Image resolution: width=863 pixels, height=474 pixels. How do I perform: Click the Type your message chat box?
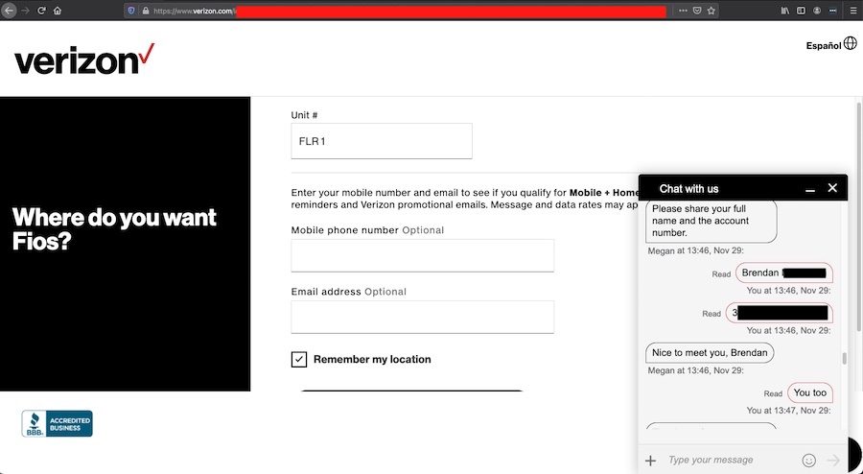[729, 461]
